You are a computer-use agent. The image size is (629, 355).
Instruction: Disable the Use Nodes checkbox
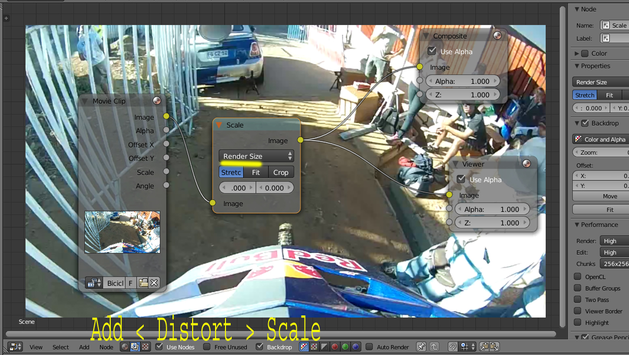click(159, 347)
